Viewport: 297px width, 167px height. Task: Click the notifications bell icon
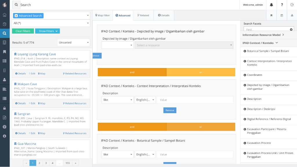271,5
